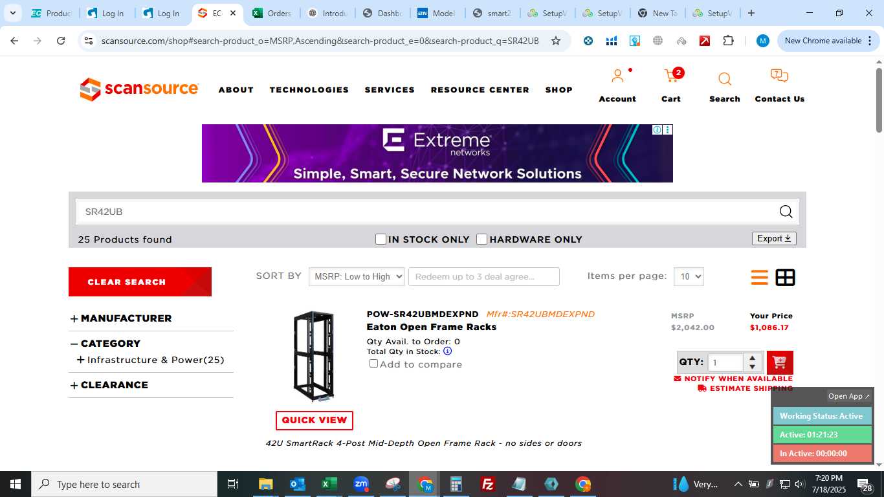Viewport: 884px width, 497px height.
Task: Click the QUICK VIEW button
Action: (x=315, y=420)
